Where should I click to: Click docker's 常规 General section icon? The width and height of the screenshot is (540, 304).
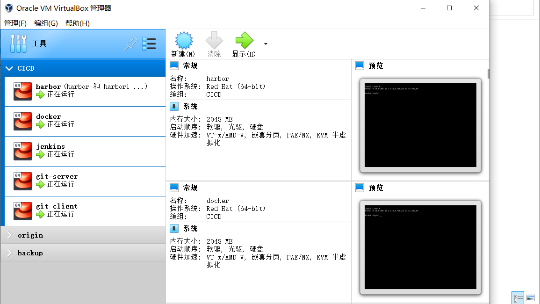coord(174,188)
